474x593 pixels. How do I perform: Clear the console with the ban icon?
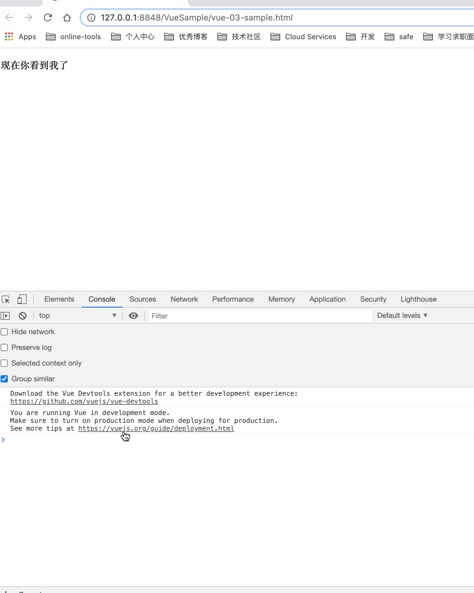(x=23, y=316)
